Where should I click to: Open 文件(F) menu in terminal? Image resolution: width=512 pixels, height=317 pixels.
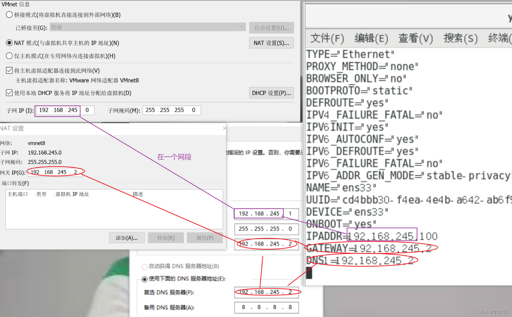click(x=327, y=38)
